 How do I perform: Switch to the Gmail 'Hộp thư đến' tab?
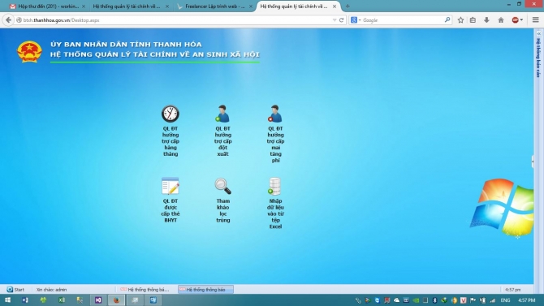(48, 6)
